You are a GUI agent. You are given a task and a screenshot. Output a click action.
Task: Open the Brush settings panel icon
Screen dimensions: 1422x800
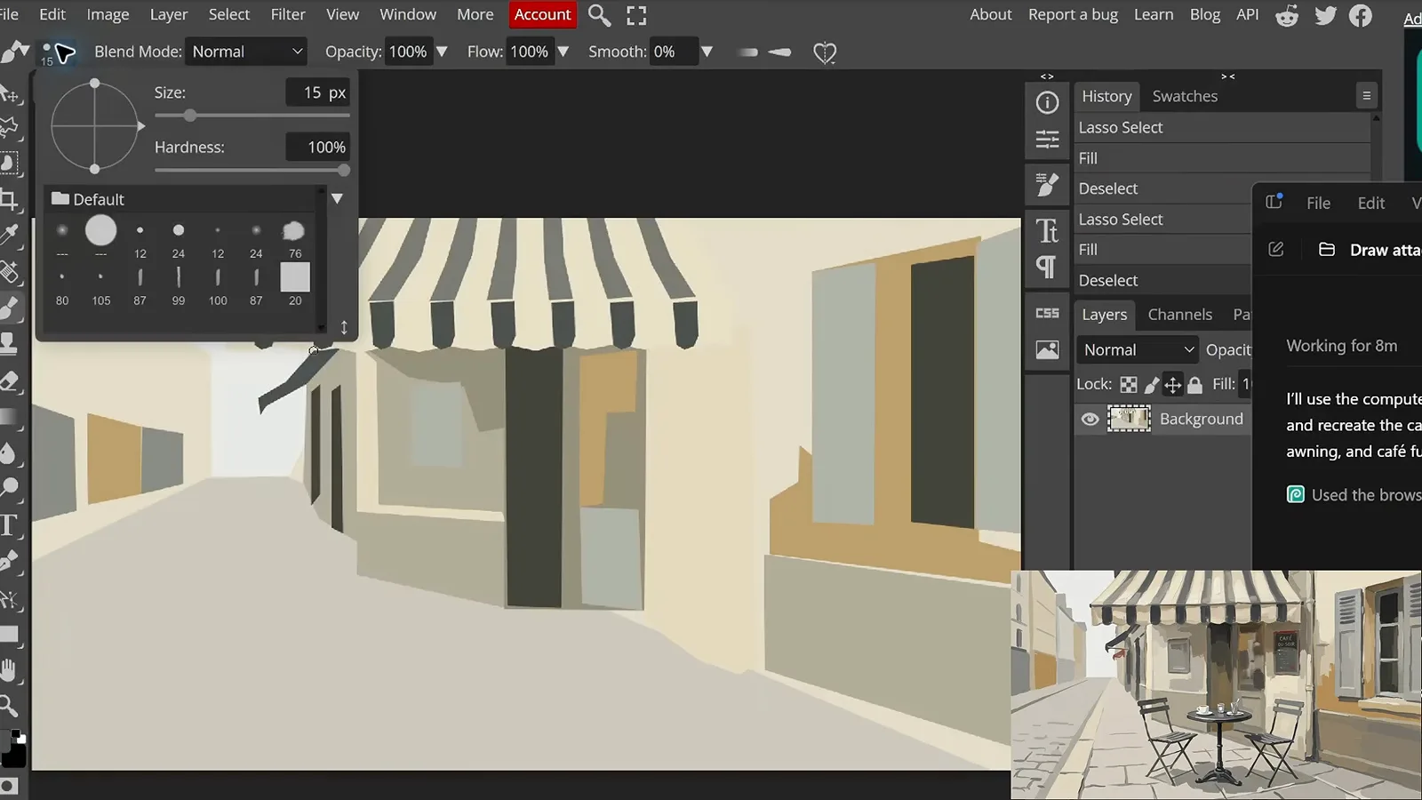click(x=1047, y=185)
